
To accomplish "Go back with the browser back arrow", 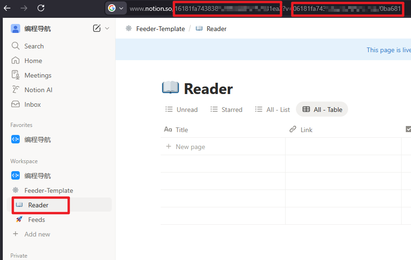I will [7, 8].
